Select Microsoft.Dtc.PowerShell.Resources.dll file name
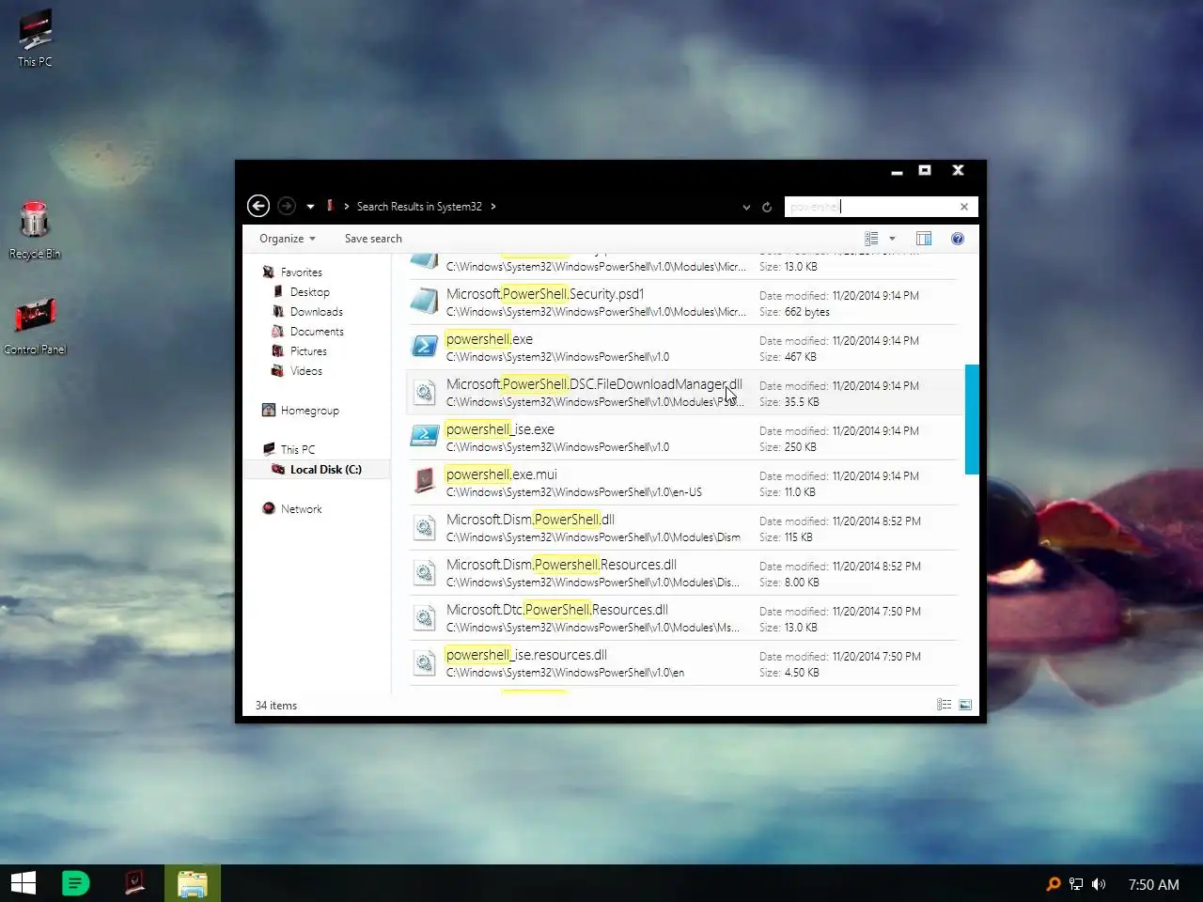Image resolution: width=1203 pixels, height=902 pixels. tap(557, 610)
